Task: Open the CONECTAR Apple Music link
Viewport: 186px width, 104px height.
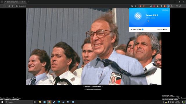Action: click(162, 29)
